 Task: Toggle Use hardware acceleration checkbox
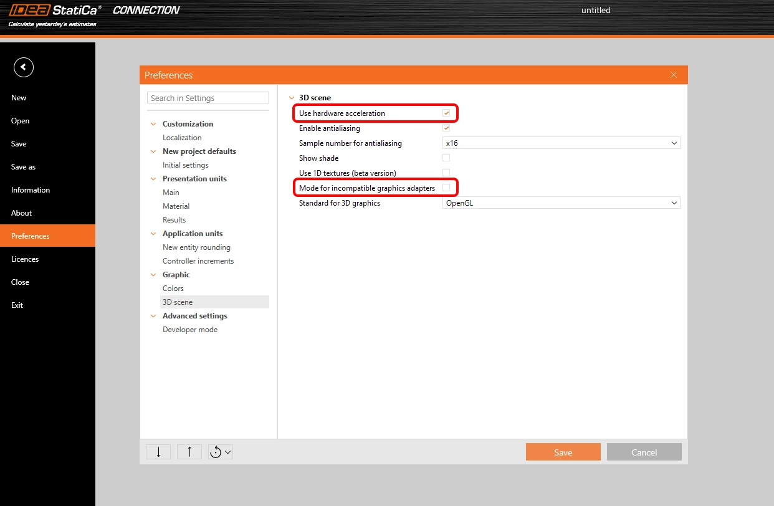coord(446,113)
